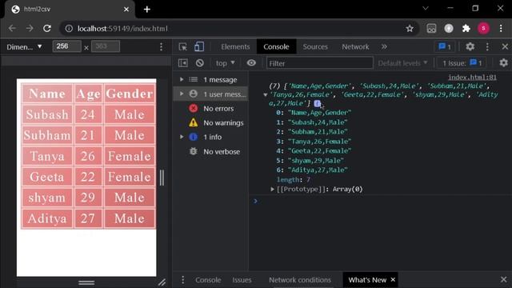Viewport: 512px width, 288px height.
Task: Open the index.html:81 source link
Action: click(x=472, y=77)
